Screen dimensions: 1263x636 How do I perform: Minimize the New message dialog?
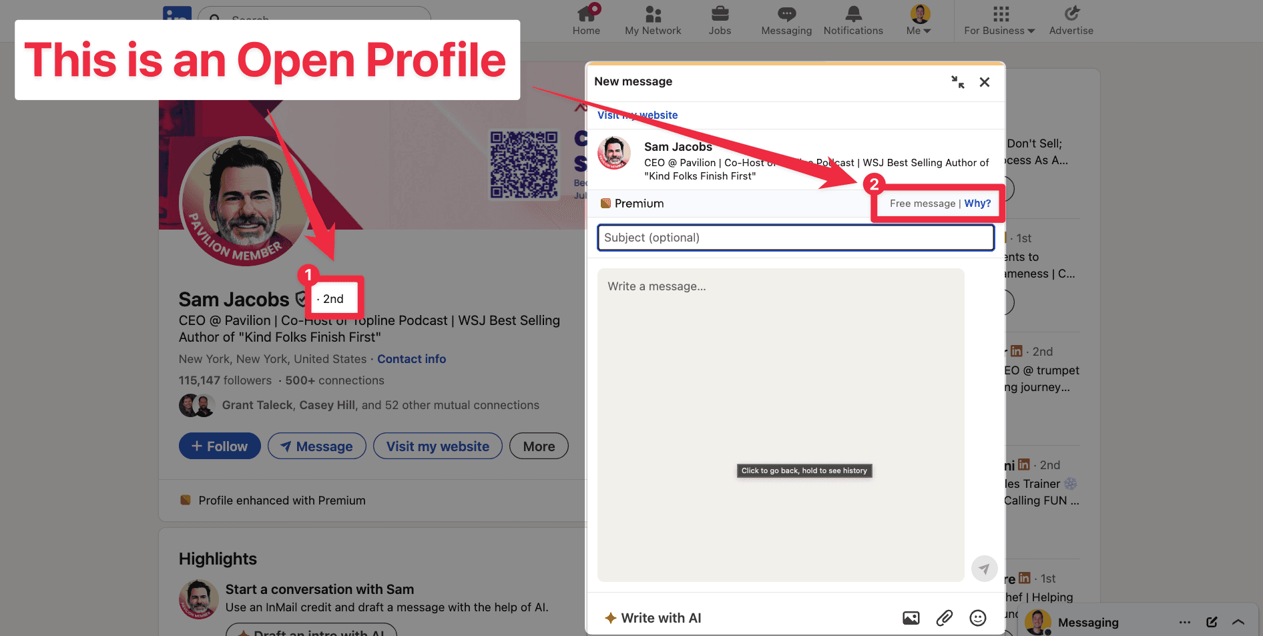click(x=958, y=82)
